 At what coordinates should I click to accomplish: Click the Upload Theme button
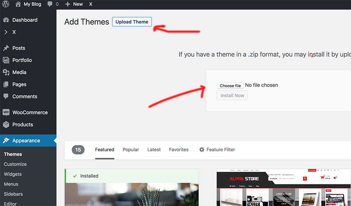click(x=132, y=22)
